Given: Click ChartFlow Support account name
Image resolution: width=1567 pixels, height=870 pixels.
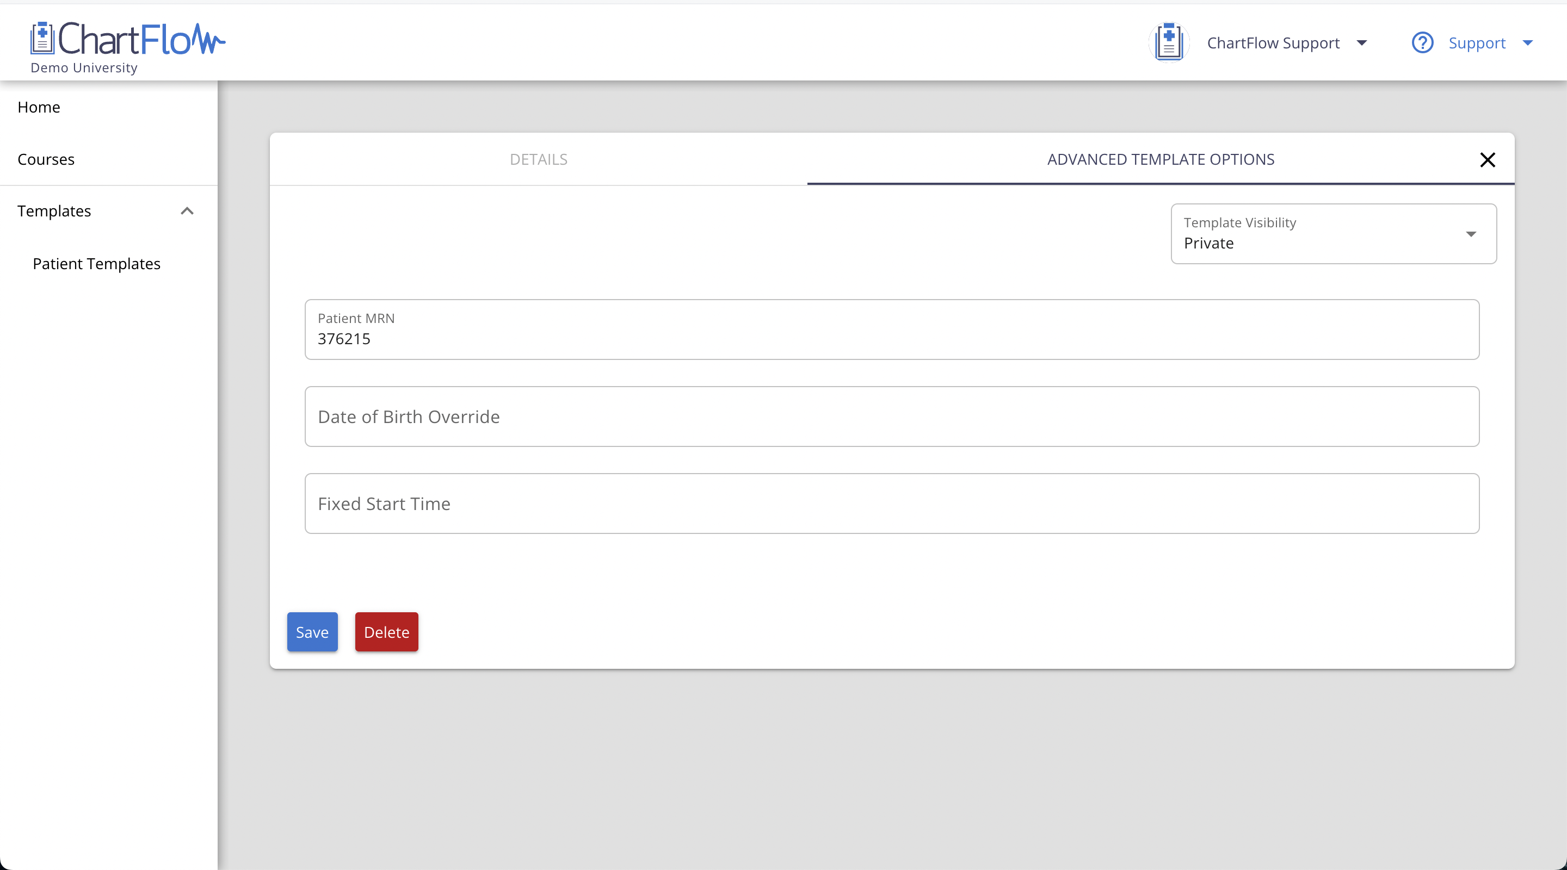Looking at the screenshot, I should pyautogui.click(x=1273, y=42).
